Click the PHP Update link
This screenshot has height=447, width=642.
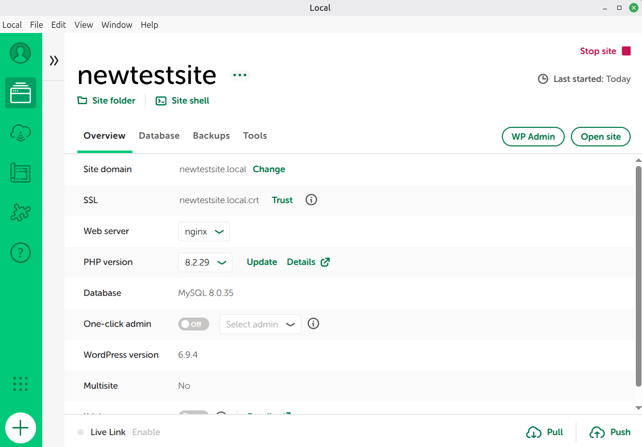coord(262,262)
